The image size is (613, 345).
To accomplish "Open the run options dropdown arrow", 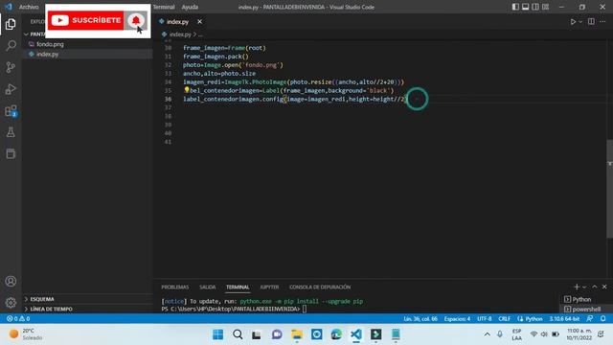I will [580, 22].
